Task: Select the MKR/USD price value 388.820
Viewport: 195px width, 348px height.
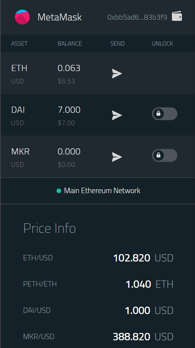Action: point(132,337)
